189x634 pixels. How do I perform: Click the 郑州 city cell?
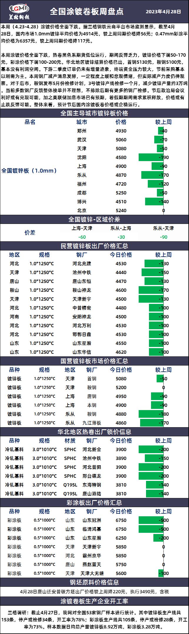pos(82,131)
